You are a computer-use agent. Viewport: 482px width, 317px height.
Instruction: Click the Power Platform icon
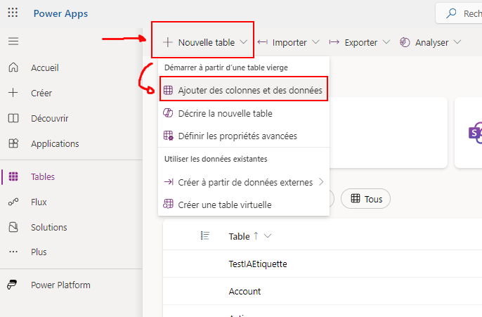coord(12,285)
